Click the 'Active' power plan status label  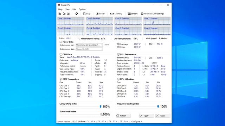(107, 45)
